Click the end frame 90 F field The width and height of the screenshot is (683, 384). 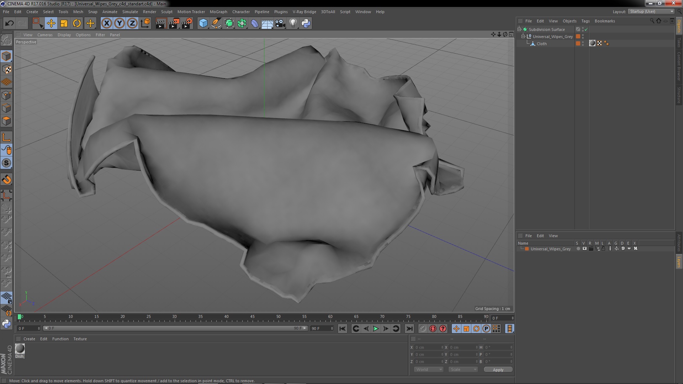(322, 329)
